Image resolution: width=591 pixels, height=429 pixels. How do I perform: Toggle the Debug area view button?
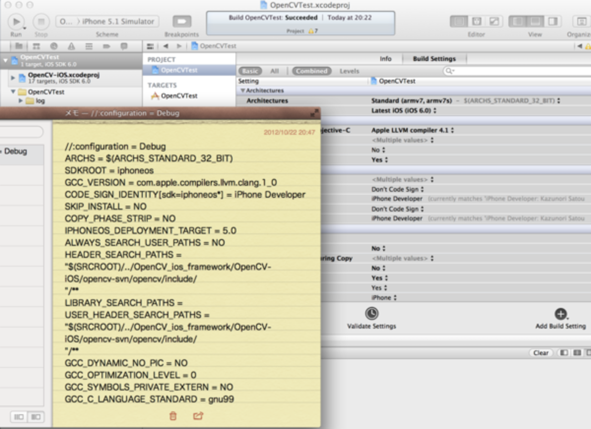pyautogui.click(x=535, y=21)
